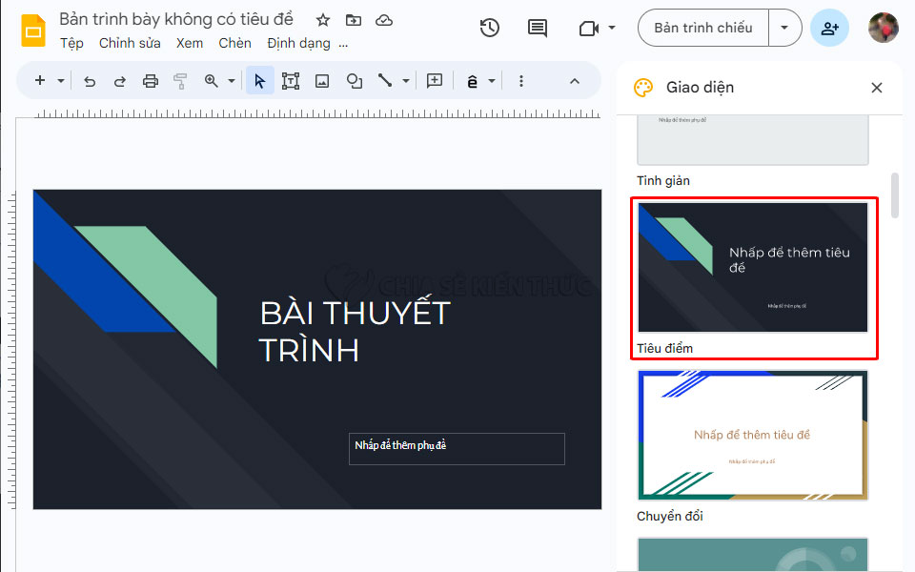915x572 pixels.
Task: Open the Xem menu
Action: tap(190, 43)
